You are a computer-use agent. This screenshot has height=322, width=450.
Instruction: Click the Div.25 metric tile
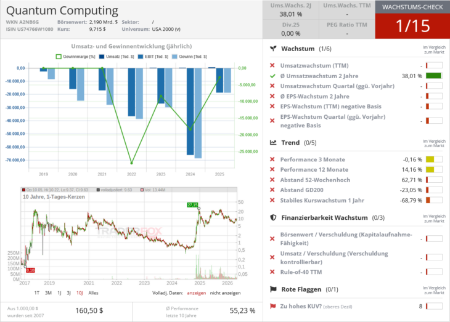(291, 29)
